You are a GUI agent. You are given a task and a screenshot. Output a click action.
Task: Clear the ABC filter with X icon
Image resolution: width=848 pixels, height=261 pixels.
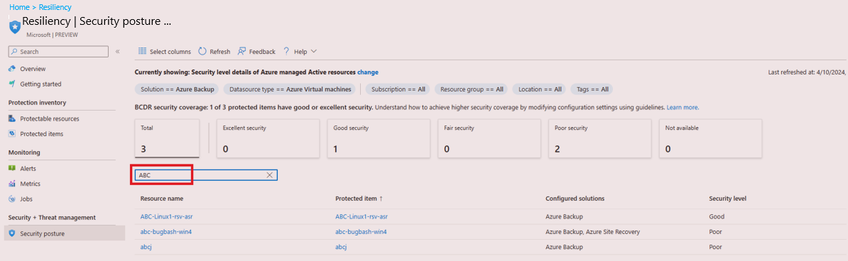click(269, 175)
